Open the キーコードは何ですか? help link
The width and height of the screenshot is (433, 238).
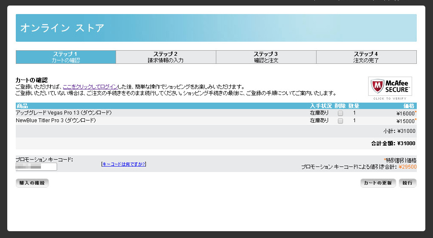coord(124,164)
